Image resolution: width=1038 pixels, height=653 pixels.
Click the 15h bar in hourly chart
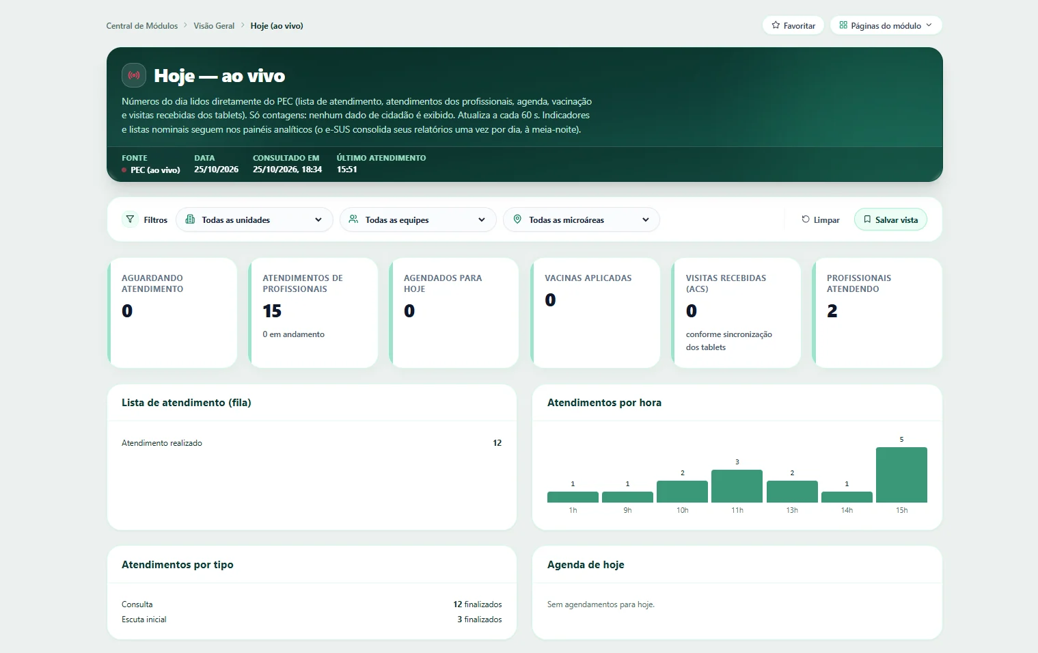(x=901, y=475)
